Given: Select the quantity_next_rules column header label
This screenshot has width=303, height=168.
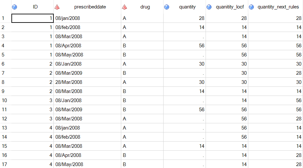Looking at the screenshot, I should [x=278, y=7].
